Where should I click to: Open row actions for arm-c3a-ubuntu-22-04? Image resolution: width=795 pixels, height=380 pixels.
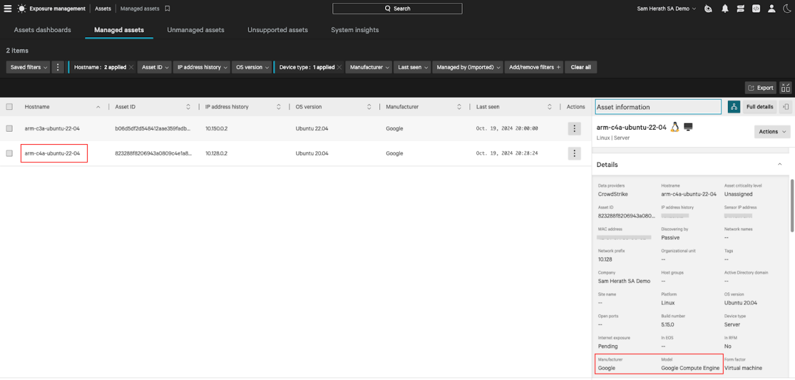click(x=575, y=129)
